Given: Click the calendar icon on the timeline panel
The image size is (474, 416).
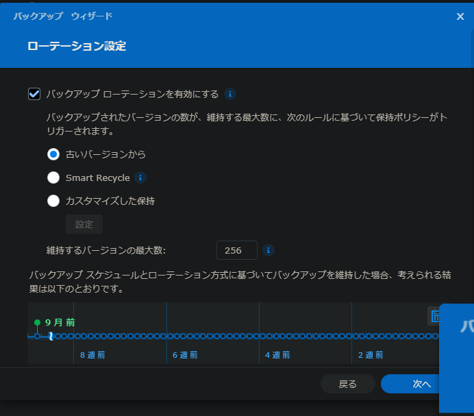Looking at the screenshot, I should [434, 316].
